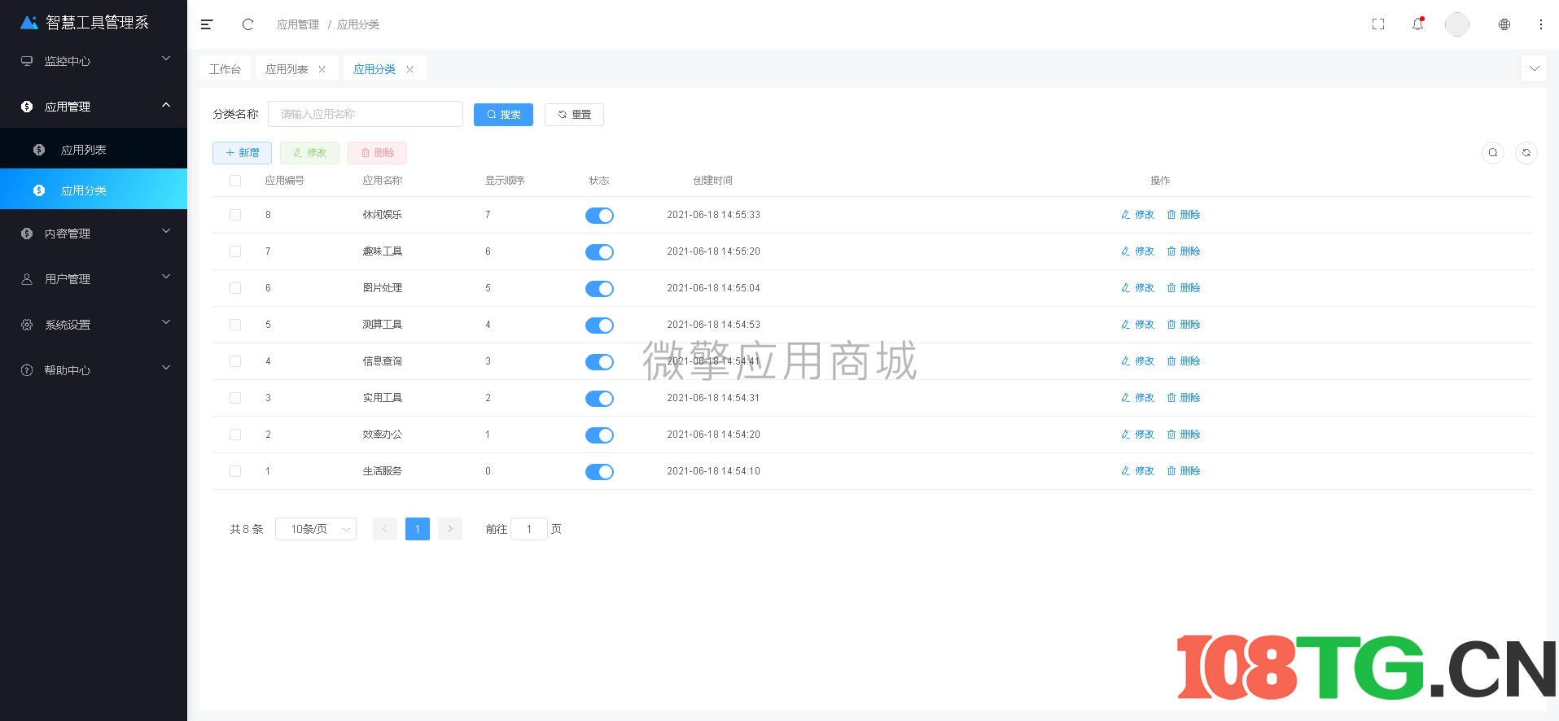Viewport: 1559px width, 721px height.
Task: Expand the 系统设置 sidebar menu
Action: (94, 325)
